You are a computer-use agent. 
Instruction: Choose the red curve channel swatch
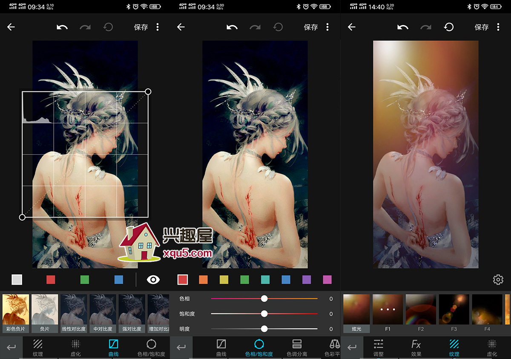point(51,279)
